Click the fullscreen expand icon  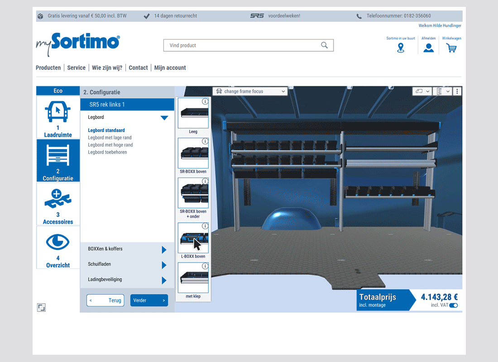click(41, 308)
